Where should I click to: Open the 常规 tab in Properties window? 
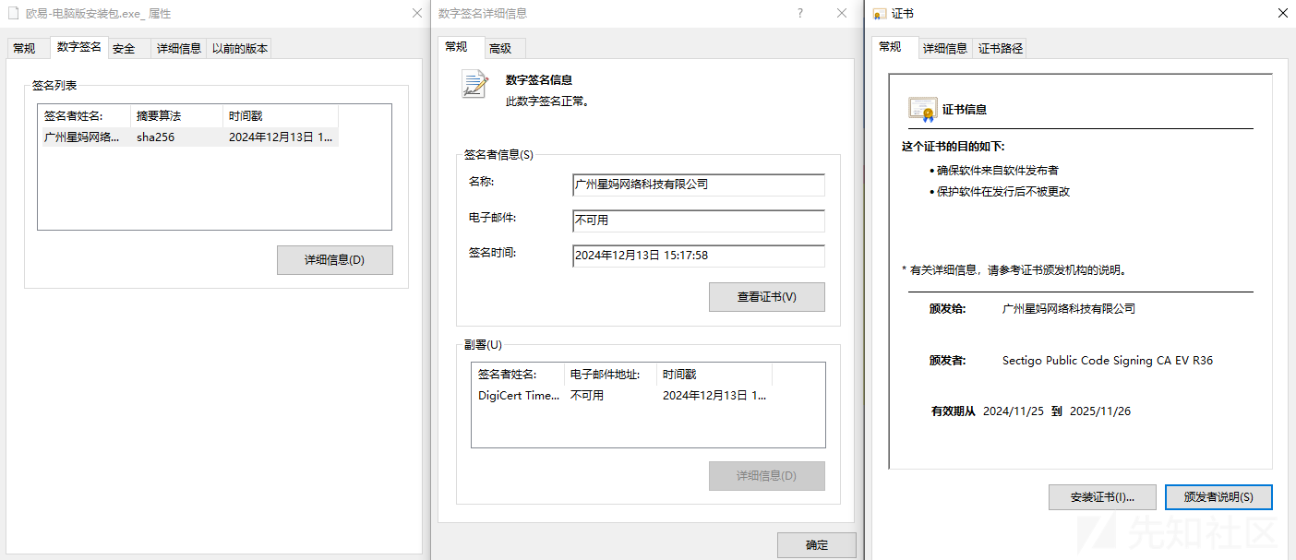pos(24,49)
